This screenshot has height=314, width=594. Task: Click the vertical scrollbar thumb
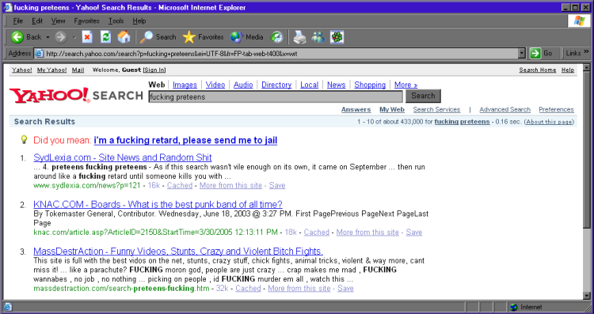(587, 149)
